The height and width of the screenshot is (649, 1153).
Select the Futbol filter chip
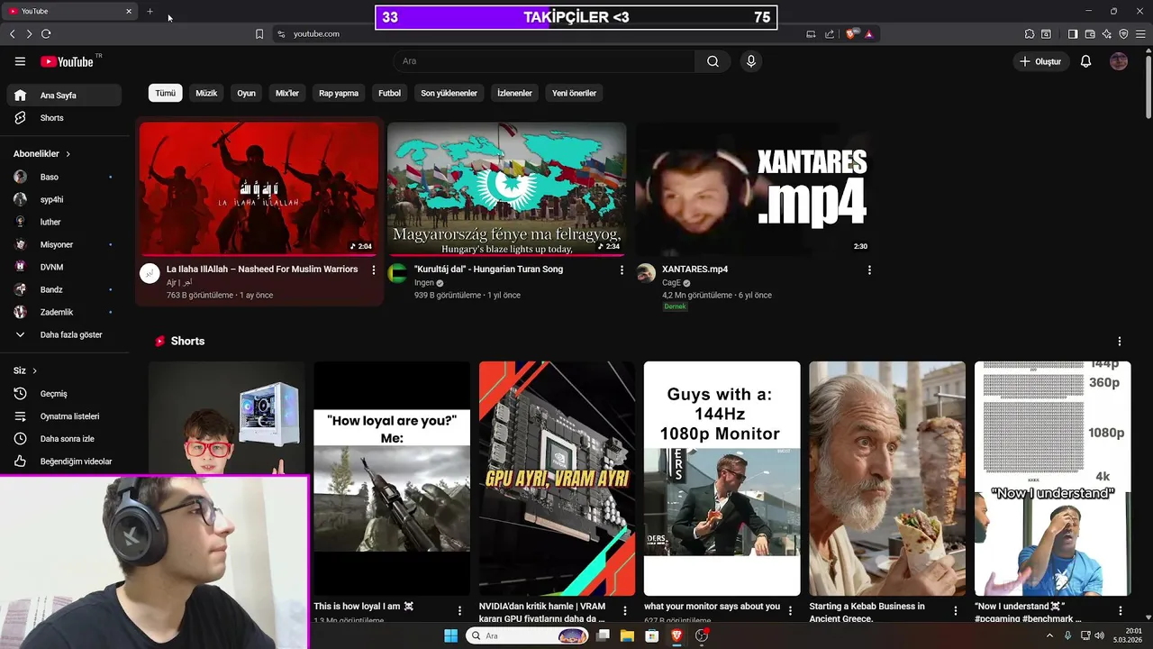(389, 93)
